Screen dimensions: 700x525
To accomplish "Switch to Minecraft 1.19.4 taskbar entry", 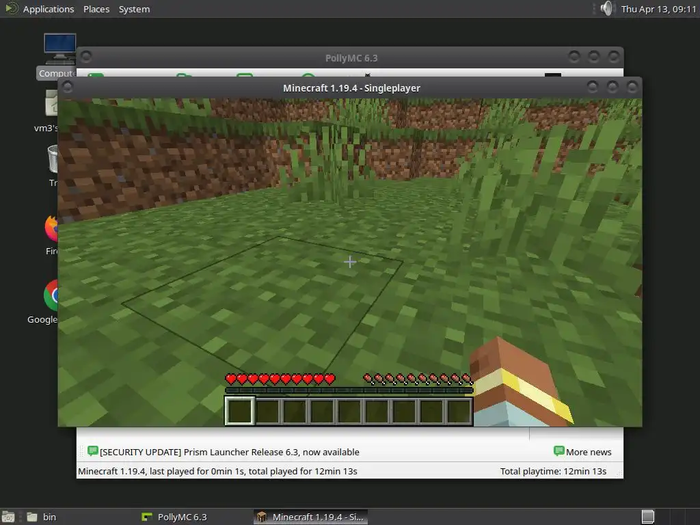I will click(x=311, y=517).
